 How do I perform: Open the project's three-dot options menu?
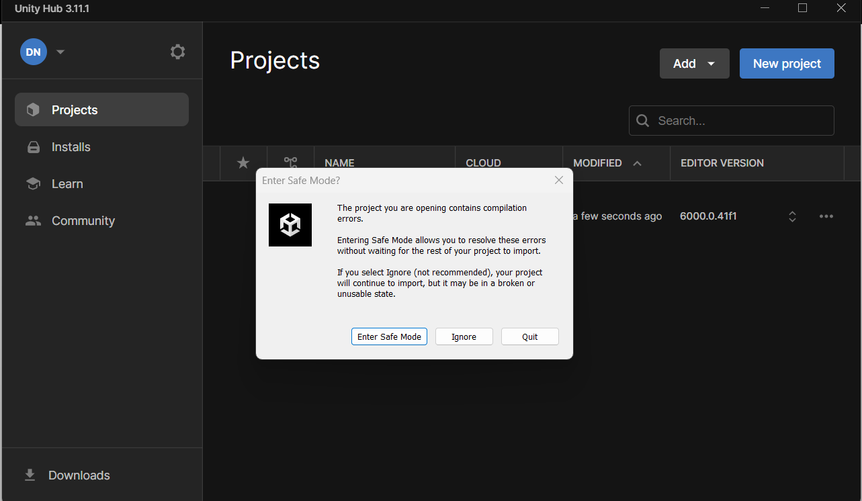pyautogui.click(x=826, y=216)
